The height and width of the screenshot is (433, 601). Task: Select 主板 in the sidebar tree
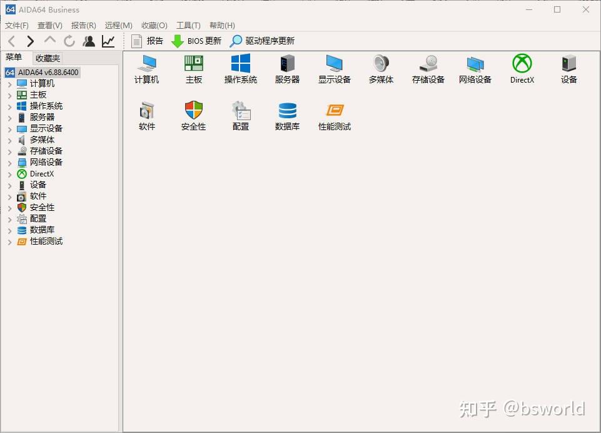38,94
